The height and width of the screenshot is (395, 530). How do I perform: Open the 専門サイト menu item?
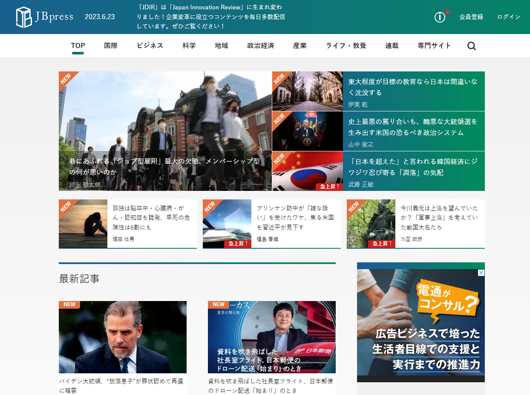point(434,45)
